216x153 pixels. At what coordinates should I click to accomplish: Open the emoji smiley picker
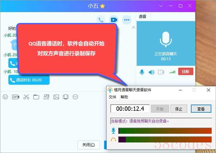pyautogui.click(x=5, y=97)
